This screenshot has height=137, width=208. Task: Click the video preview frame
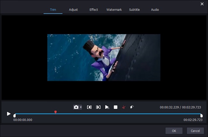point(104,57)
